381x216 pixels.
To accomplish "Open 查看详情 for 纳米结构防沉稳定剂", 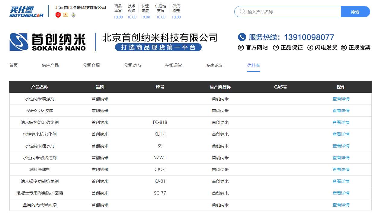I will click(x=341, y=122).
